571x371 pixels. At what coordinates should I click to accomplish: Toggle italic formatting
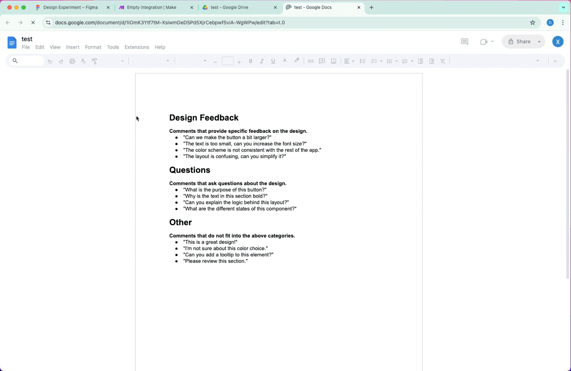pos(262,61)
